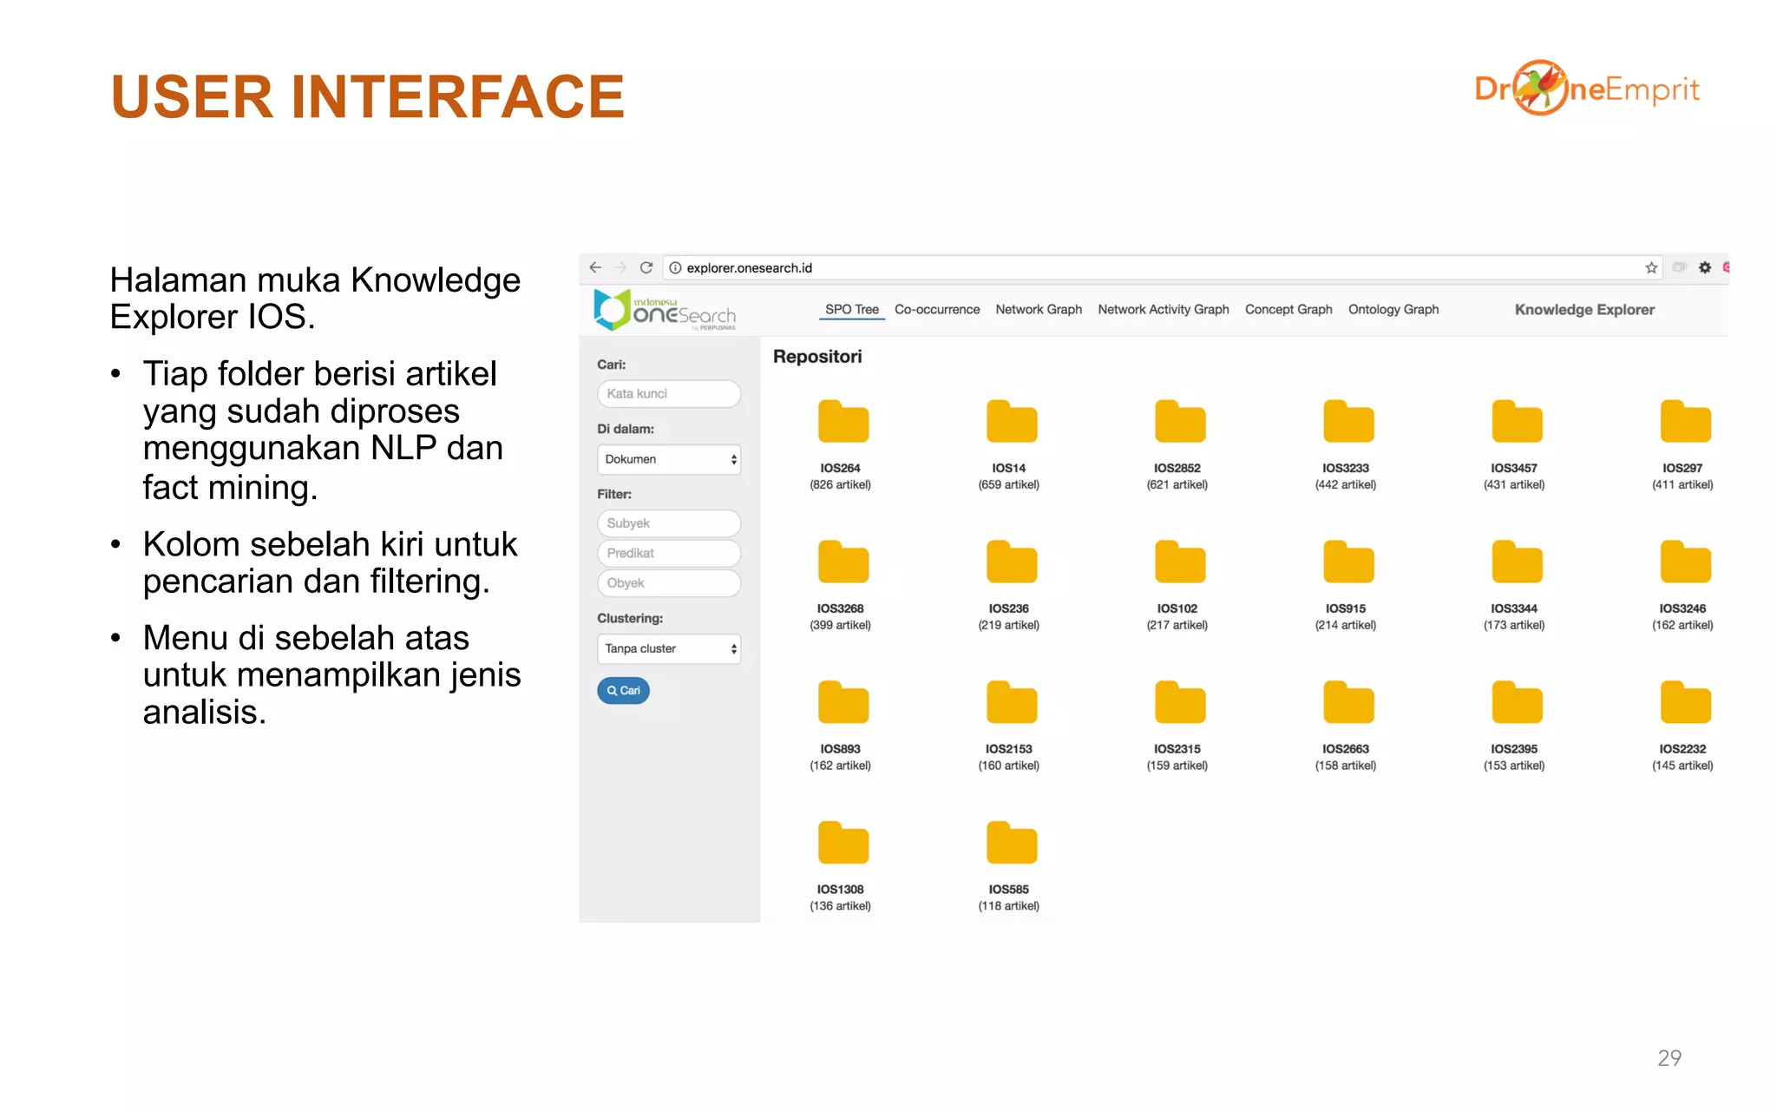
Task: Open the IOS3246 folder icon
Action: 1684,562
